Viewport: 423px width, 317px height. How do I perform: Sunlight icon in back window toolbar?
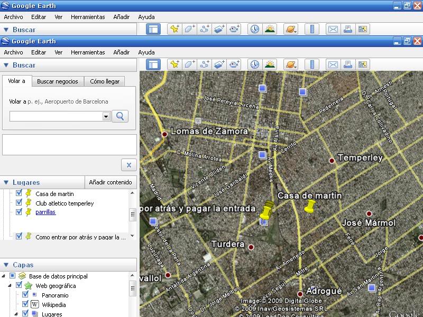pos(270,29)
